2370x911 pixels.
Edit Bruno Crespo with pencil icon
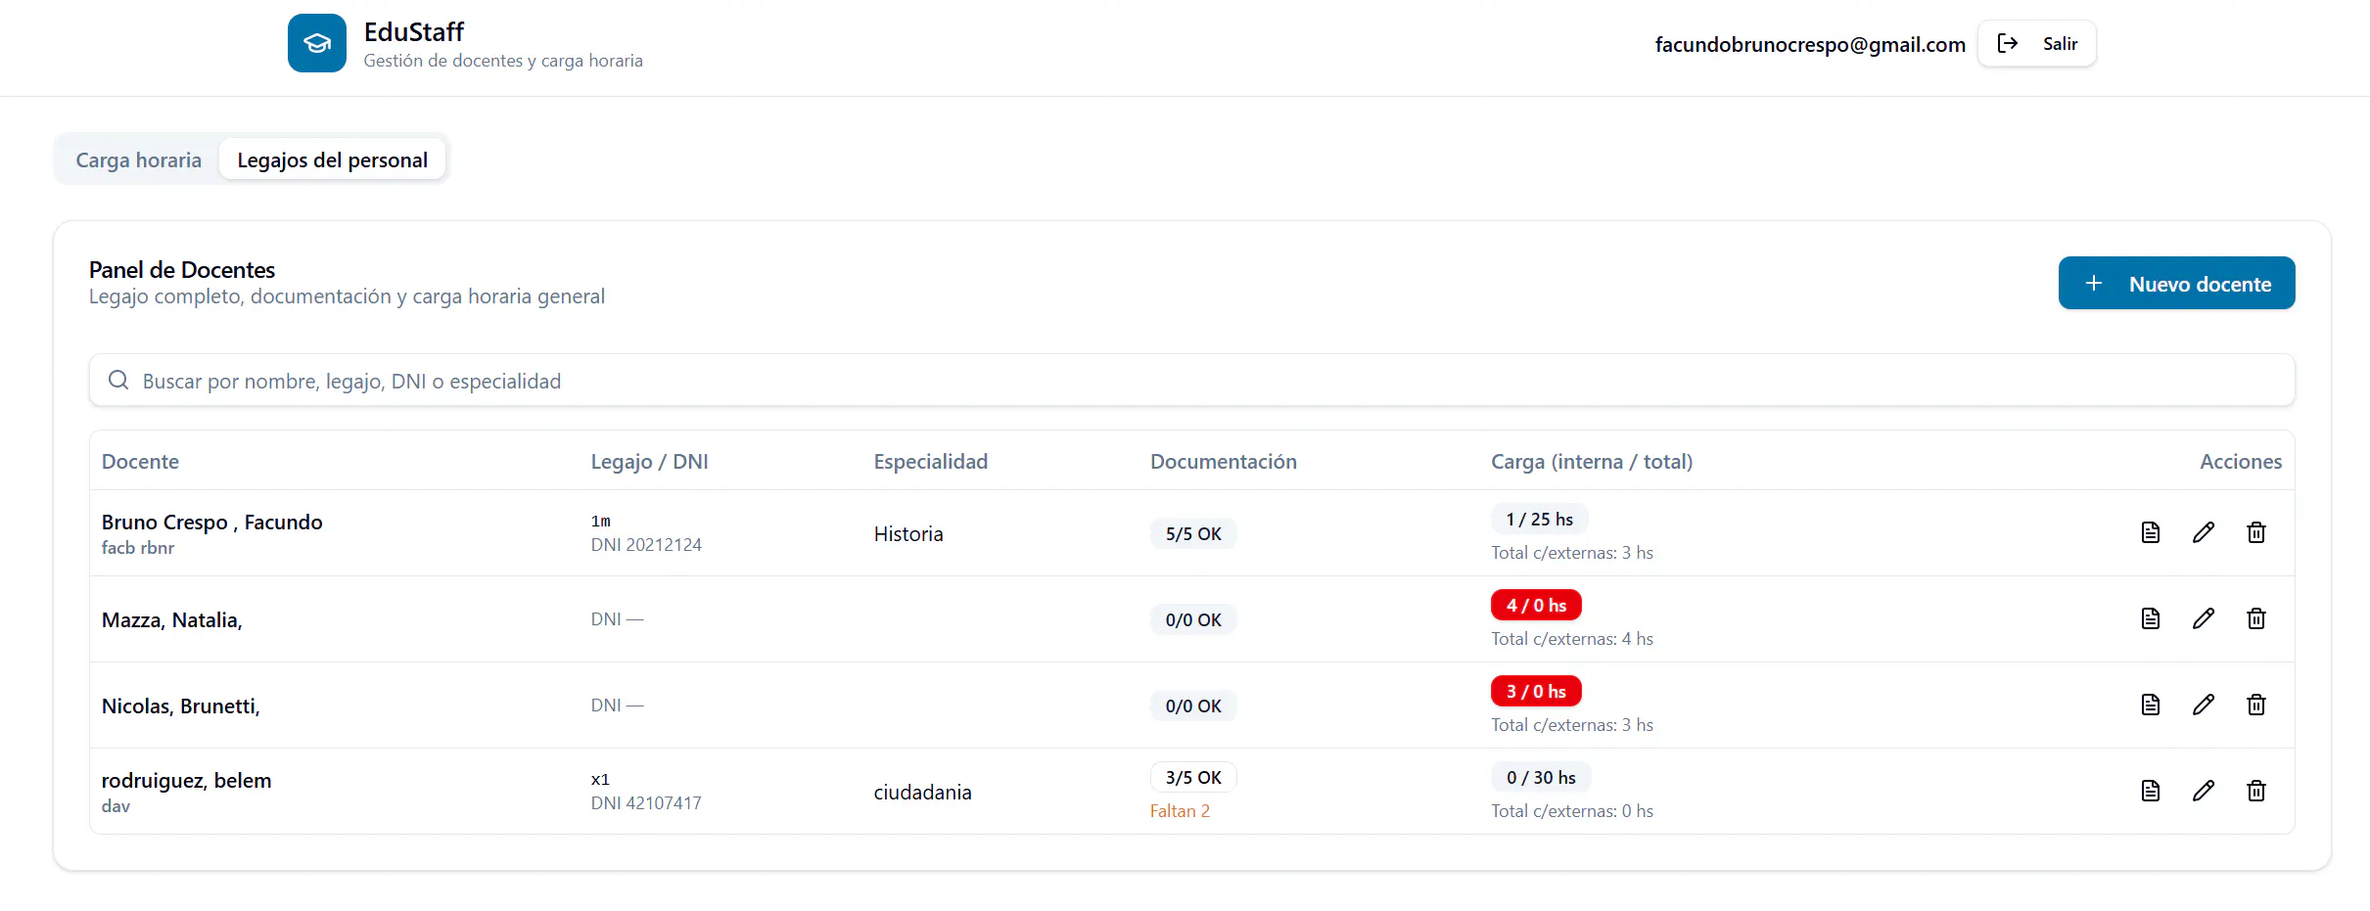click(2204, 532)
